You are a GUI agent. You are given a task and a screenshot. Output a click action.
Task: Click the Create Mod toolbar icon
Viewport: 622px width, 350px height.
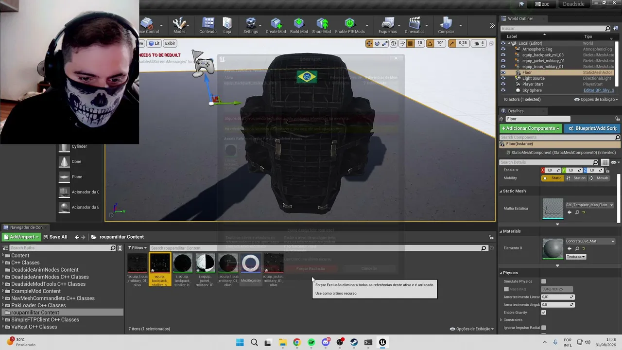[x=276, y=26]
